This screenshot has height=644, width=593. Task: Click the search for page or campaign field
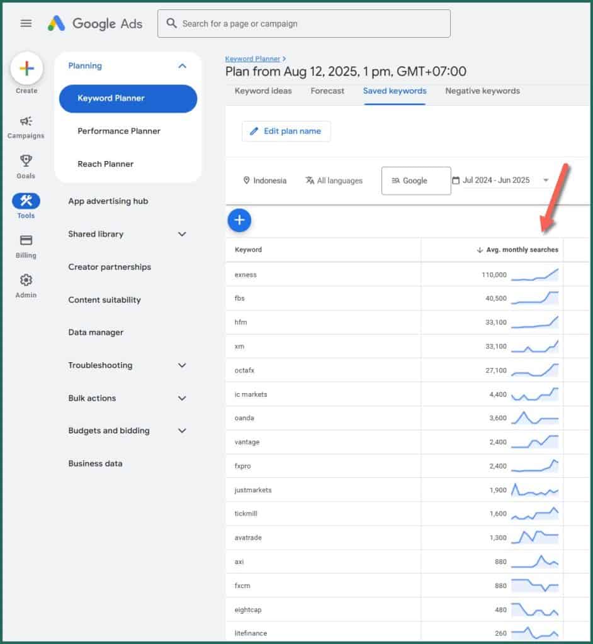point(304,23)
